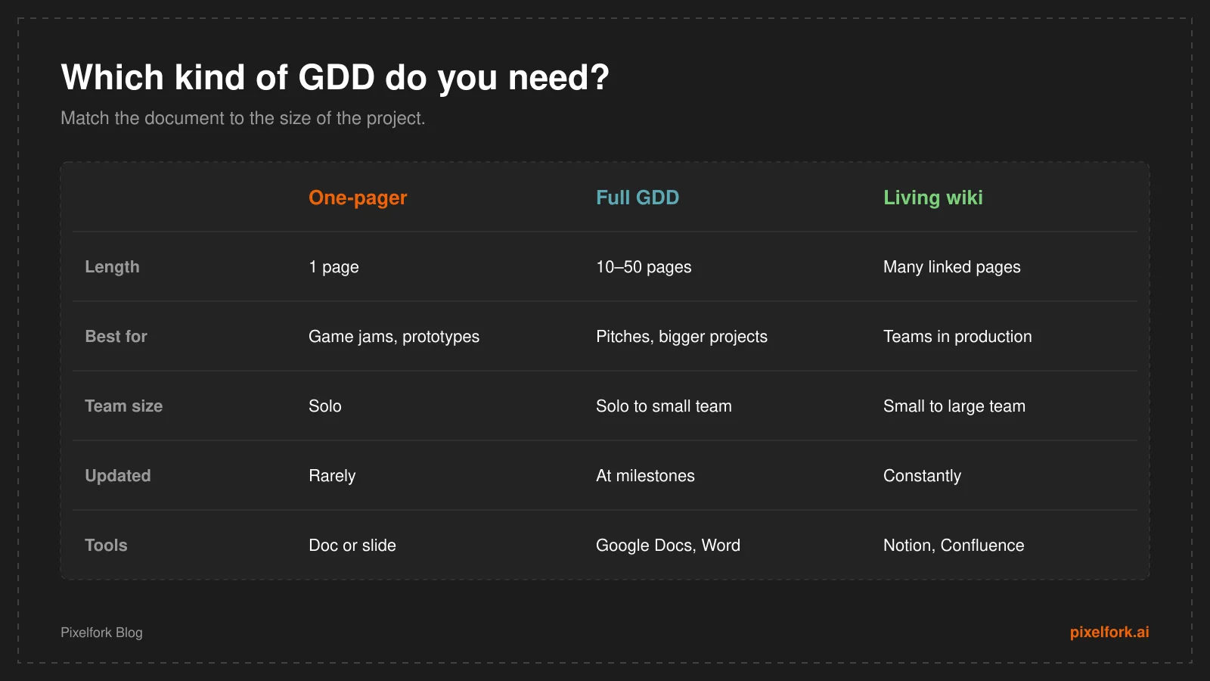Click the 'Best for' row label

click(116, 337)
